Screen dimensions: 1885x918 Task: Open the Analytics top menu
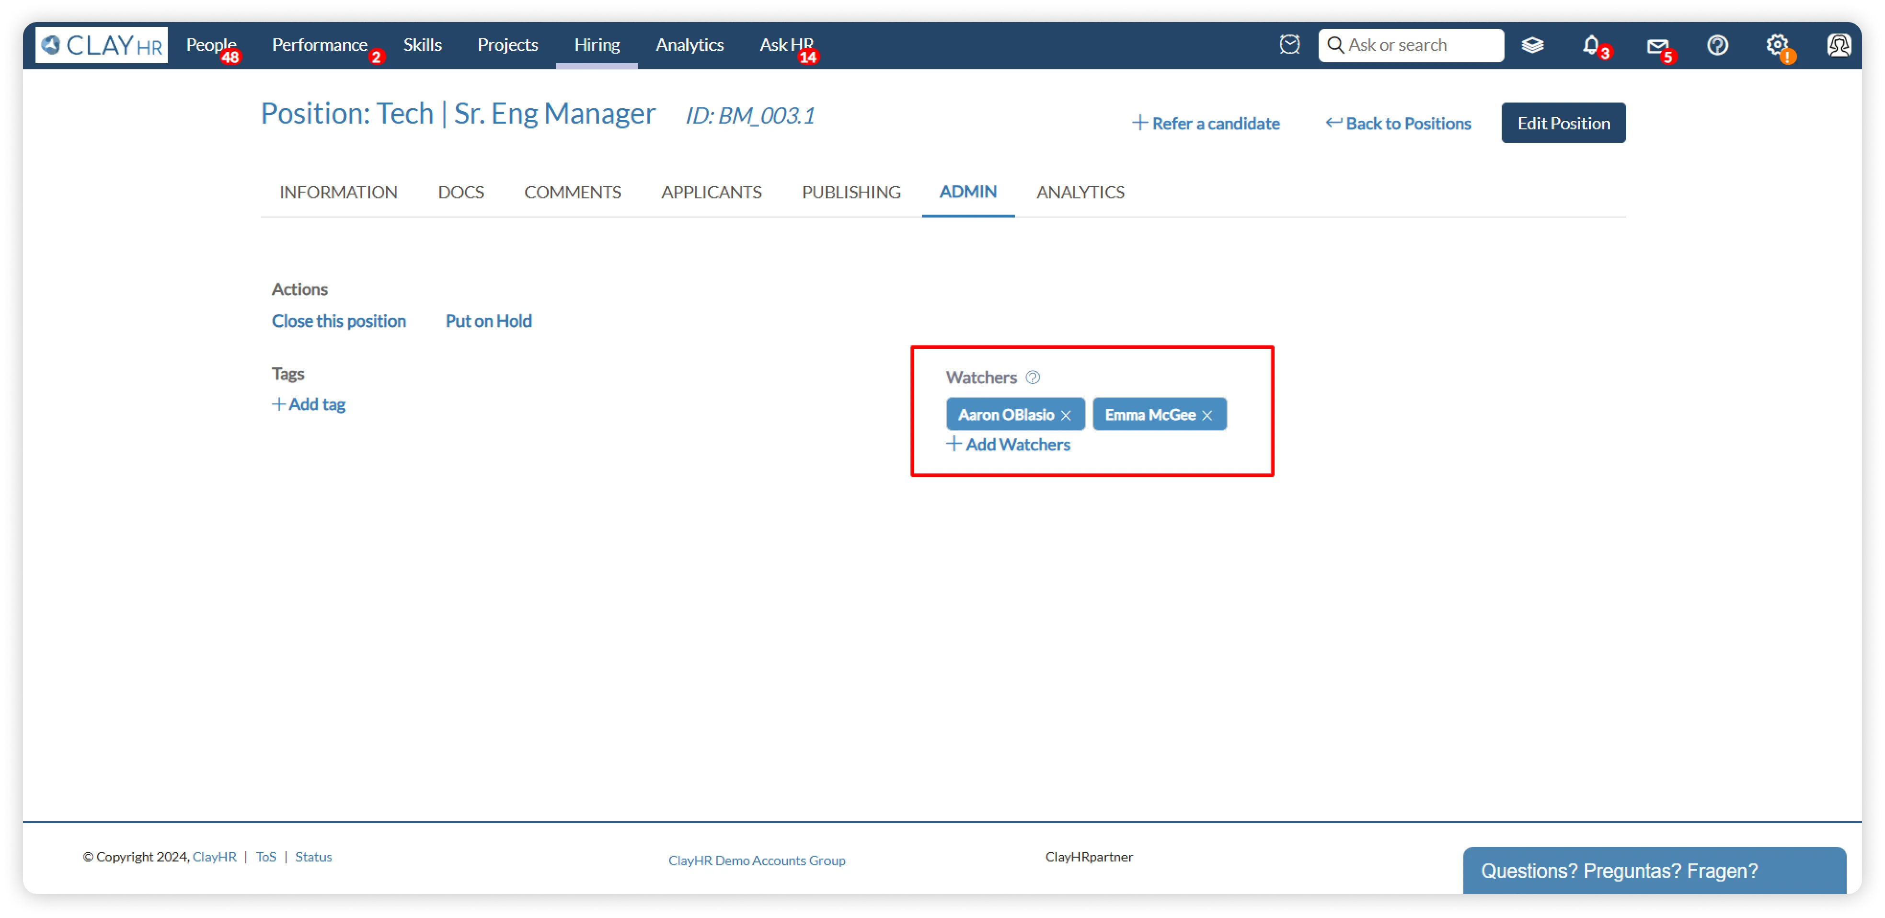click(690, 45)
